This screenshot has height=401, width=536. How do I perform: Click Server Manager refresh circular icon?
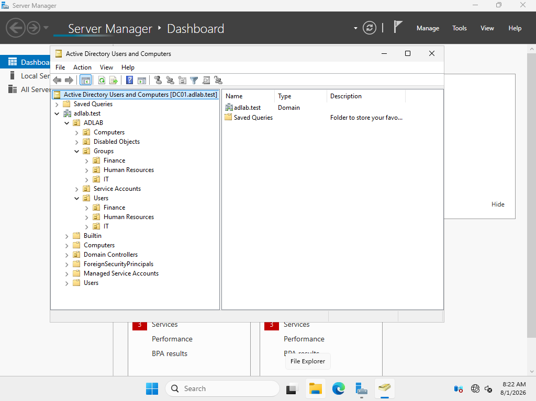click(x=369, y=28)
